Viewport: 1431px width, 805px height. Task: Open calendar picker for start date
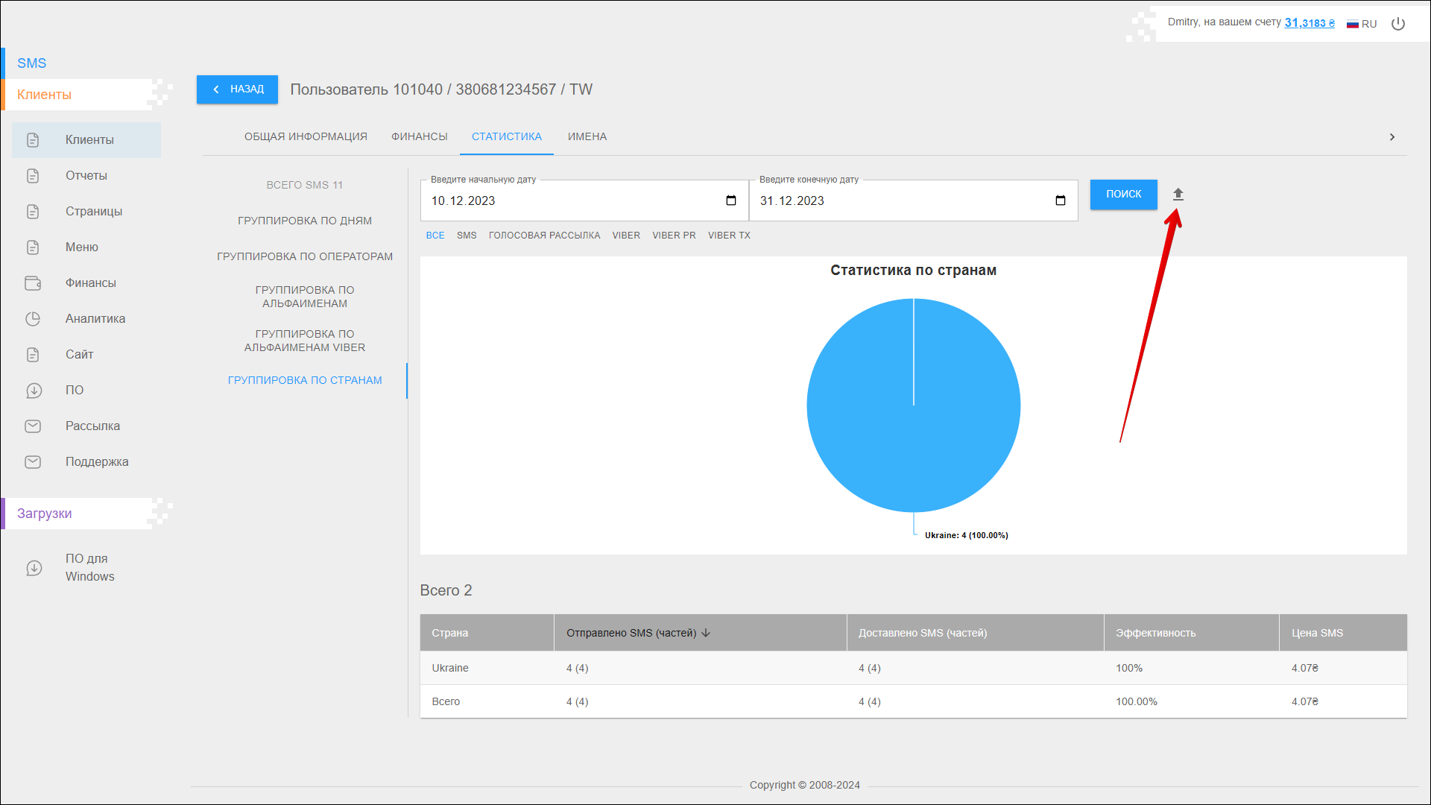730,201
